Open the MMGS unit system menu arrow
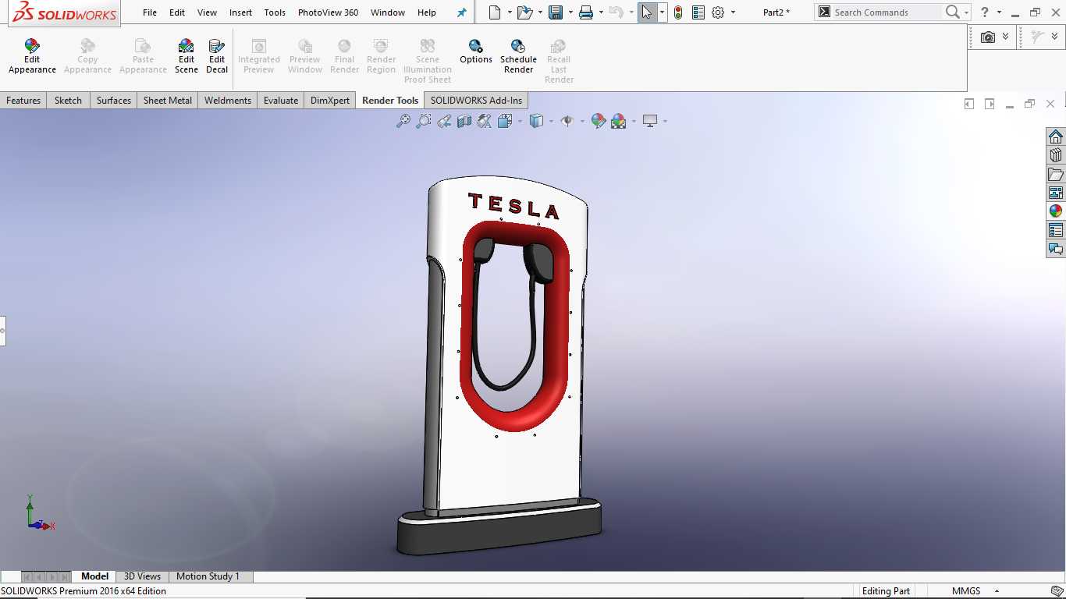 [x=997, y=591]
